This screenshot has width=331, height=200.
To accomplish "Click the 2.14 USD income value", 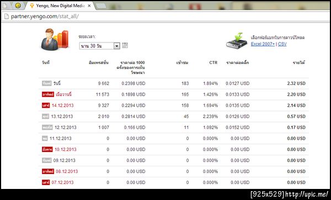I will click(x=296, y=106).
